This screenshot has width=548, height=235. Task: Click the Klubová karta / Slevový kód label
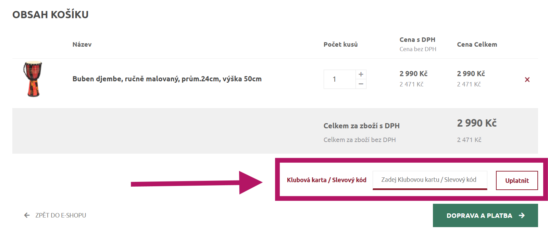point(326,180)
